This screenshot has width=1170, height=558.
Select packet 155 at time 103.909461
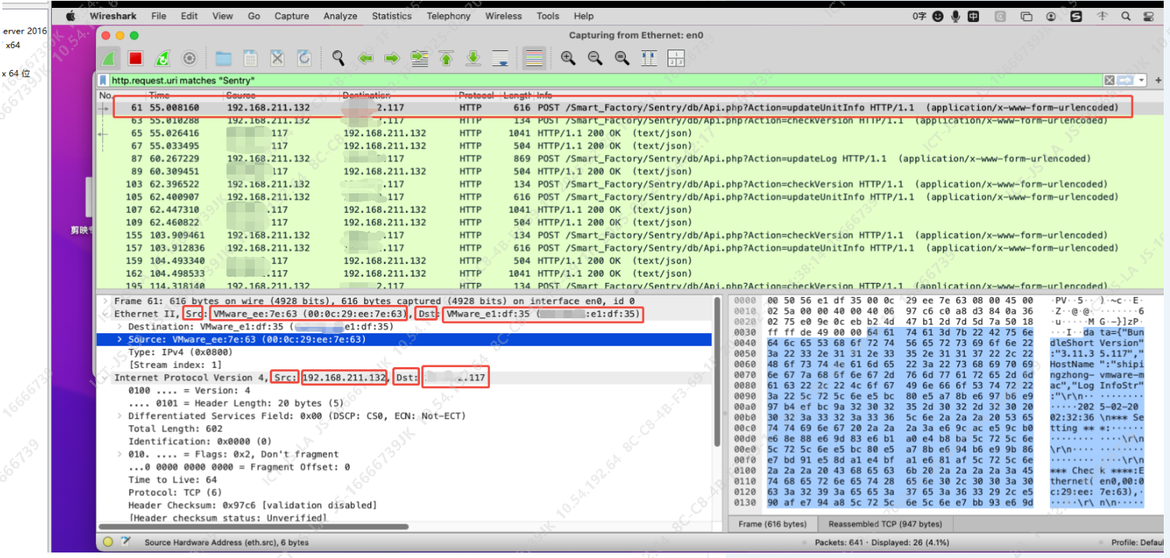(x=629, y=235)
